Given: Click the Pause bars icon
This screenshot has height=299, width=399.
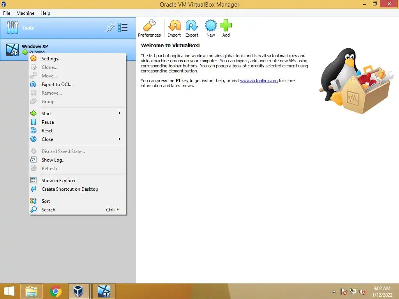Looking at the screenshot, I should 34,122.
